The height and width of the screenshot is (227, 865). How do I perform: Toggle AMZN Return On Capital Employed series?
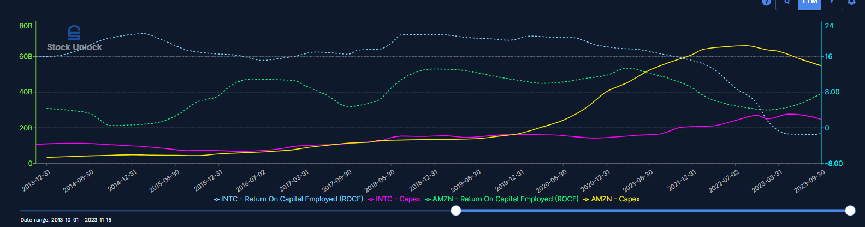pos(502,199)
